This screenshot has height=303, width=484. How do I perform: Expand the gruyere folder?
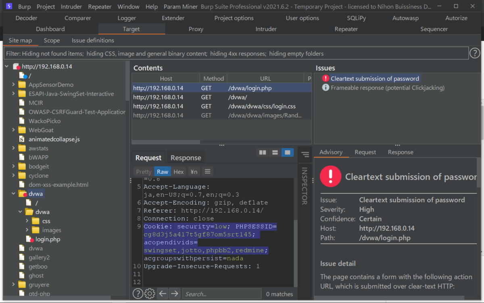point(13,284)
